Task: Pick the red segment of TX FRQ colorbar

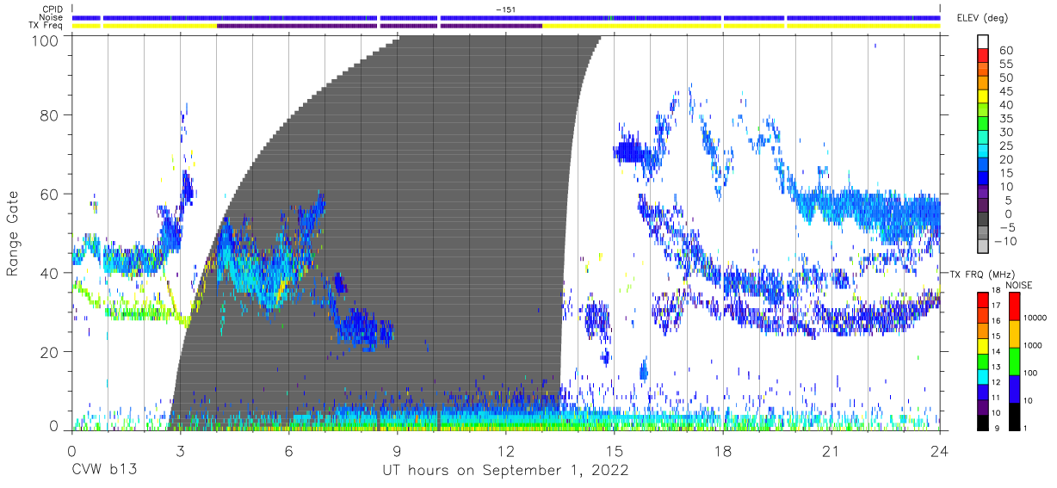Action: pos(981,300)
